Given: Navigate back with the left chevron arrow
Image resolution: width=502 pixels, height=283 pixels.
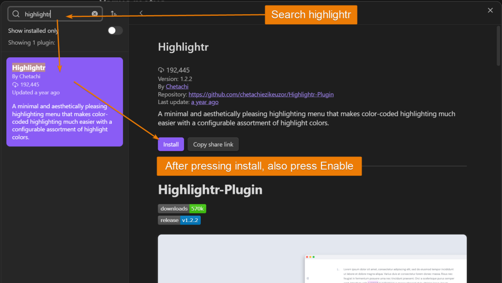Looking at the screenshot, I should (141, 13).
